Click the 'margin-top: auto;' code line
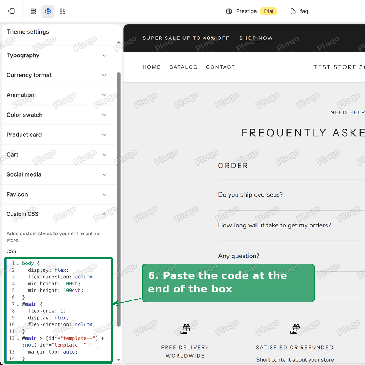 53,352
